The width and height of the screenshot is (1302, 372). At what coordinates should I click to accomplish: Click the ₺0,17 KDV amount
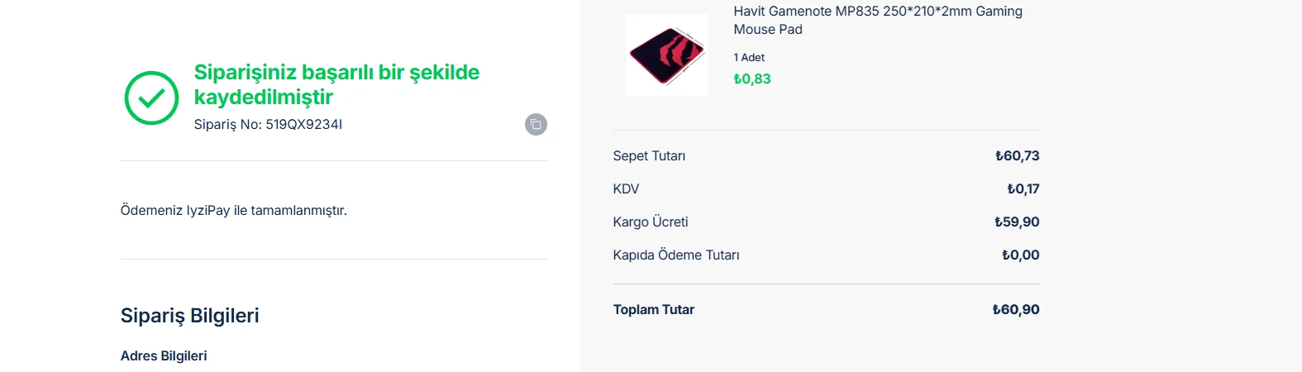(x=1023, y=189)
